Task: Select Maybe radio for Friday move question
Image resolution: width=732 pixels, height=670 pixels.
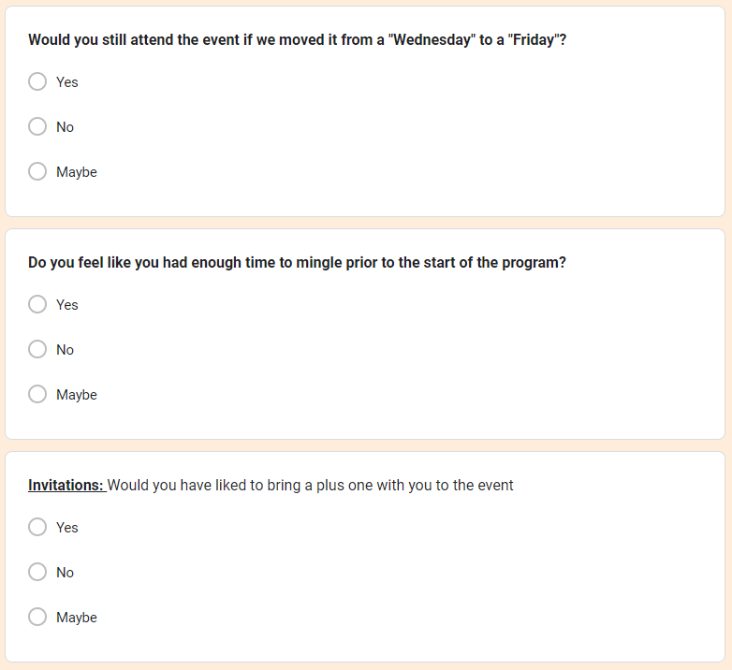Action: click(x=37, y=171)
